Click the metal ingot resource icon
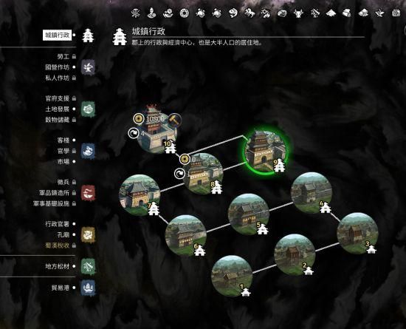406x329 pixels. (x=282, y=13)
